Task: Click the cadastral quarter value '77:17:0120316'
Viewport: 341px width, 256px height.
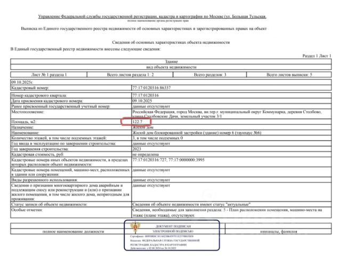Action: point(145,95)
